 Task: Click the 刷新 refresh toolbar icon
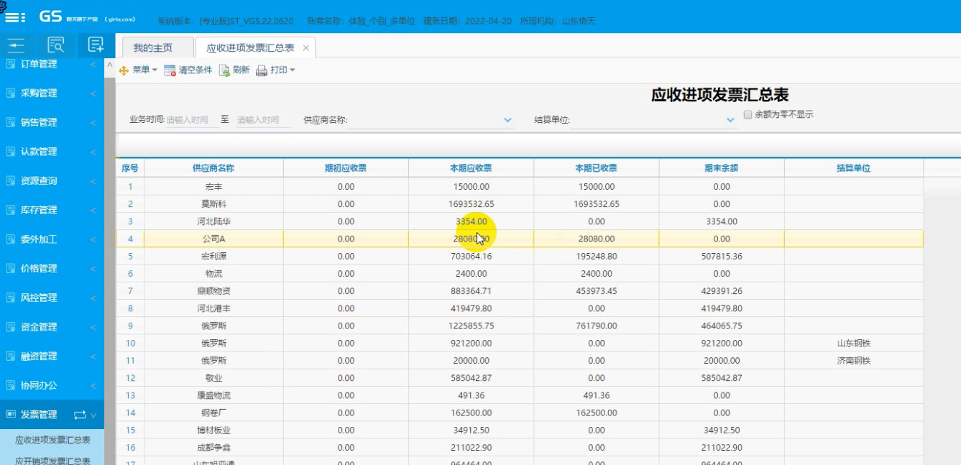coord(224,70)
